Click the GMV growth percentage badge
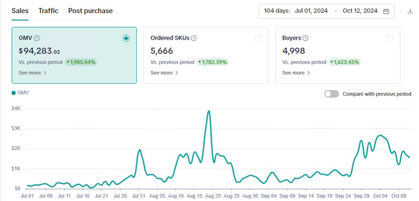 (x=81, y=62)
